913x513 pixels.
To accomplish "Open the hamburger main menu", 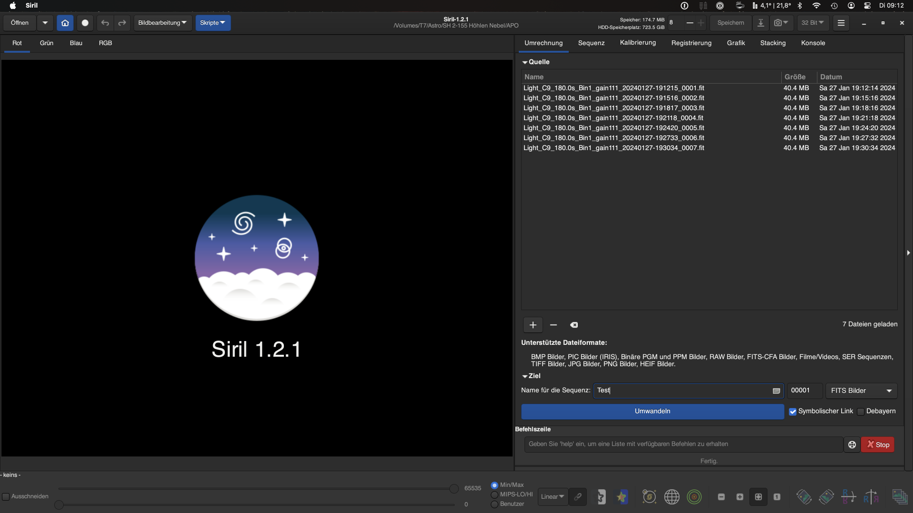I will pyautogui.click(x=841, y=23).
